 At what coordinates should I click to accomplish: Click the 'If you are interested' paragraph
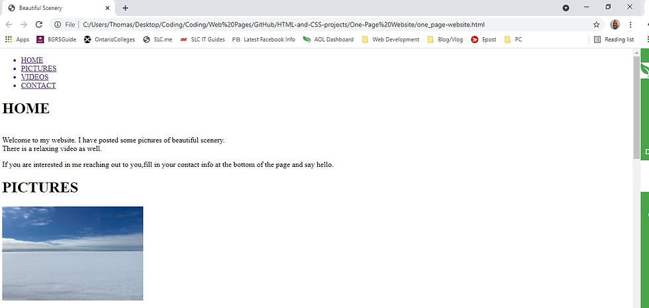(168, 164)
